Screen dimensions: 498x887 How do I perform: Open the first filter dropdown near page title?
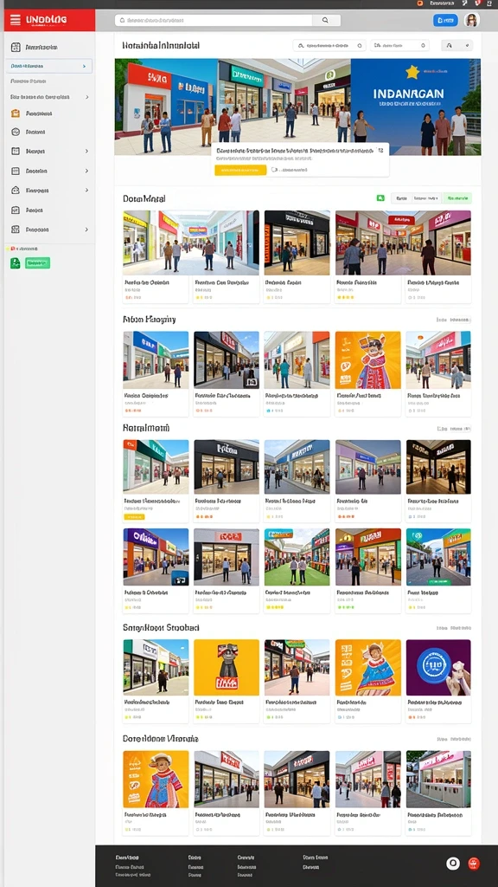[329, 46]
